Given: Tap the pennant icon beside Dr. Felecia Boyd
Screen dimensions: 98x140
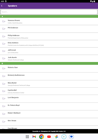Looking at the screenshot, I should [x=4, y=106].
